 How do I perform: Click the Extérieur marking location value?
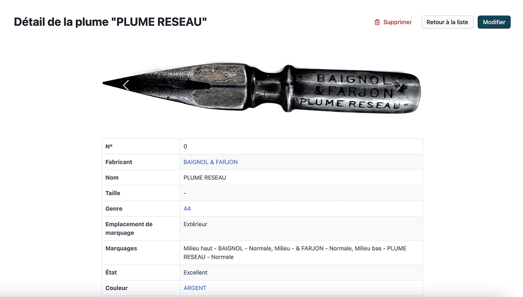click(x=195, y=224)
